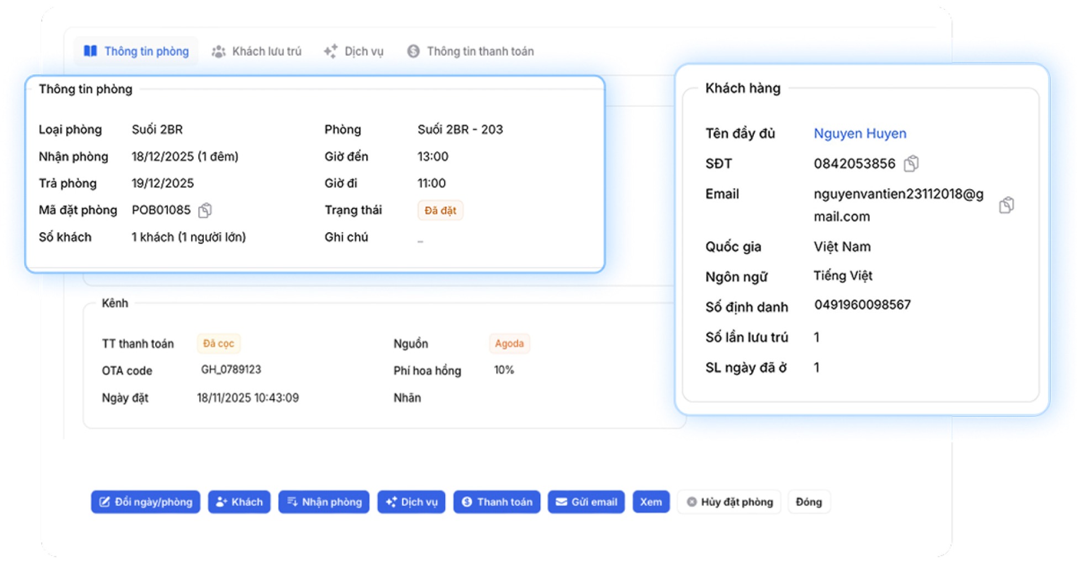
Task: Open the Thông tin phòng tab
Action: point(136,51)
